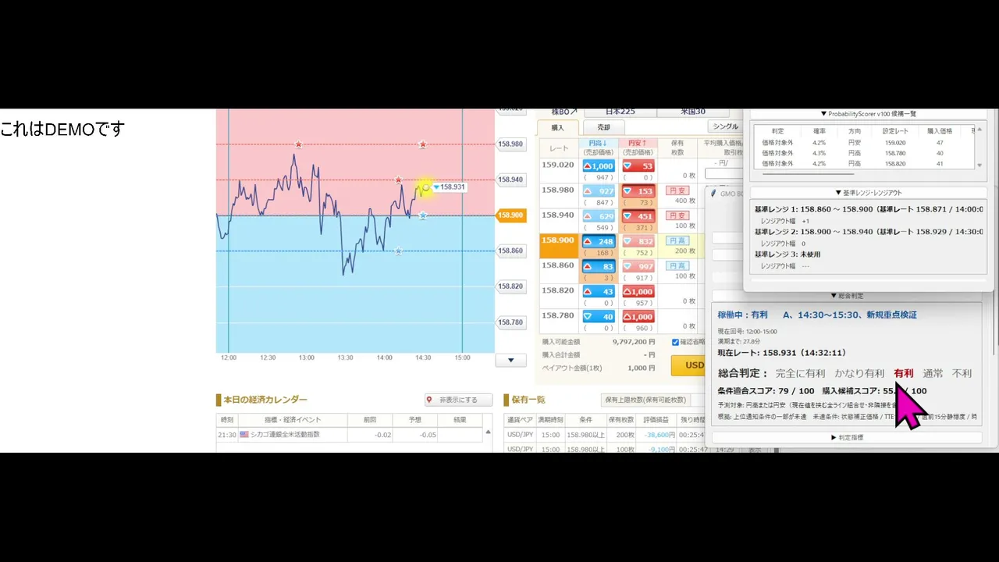This screenshot has width=999, height=562.
Task: Click the 購入価格 column header in candidate table
Action: tap(940, 131)
